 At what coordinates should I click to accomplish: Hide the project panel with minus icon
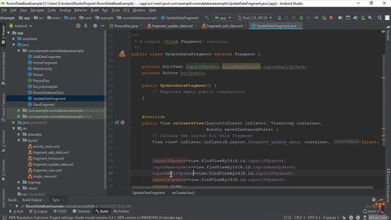click(x=103, y=26)
